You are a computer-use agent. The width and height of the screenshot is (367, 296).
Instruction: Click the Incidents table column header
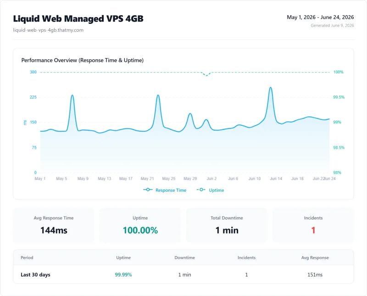246,257
